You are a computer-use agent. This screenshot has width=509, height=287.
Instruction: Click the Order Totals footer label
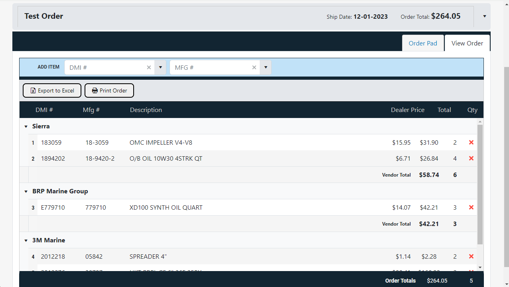400,281
